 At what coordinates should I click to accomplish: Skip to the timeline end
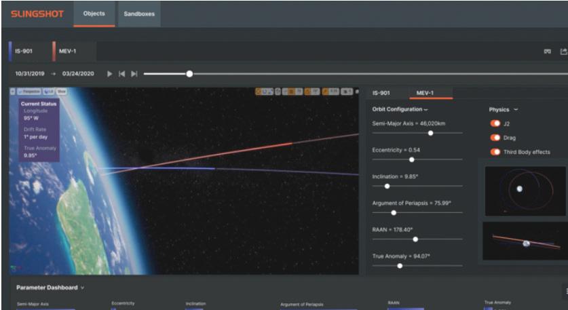(134, 74)
